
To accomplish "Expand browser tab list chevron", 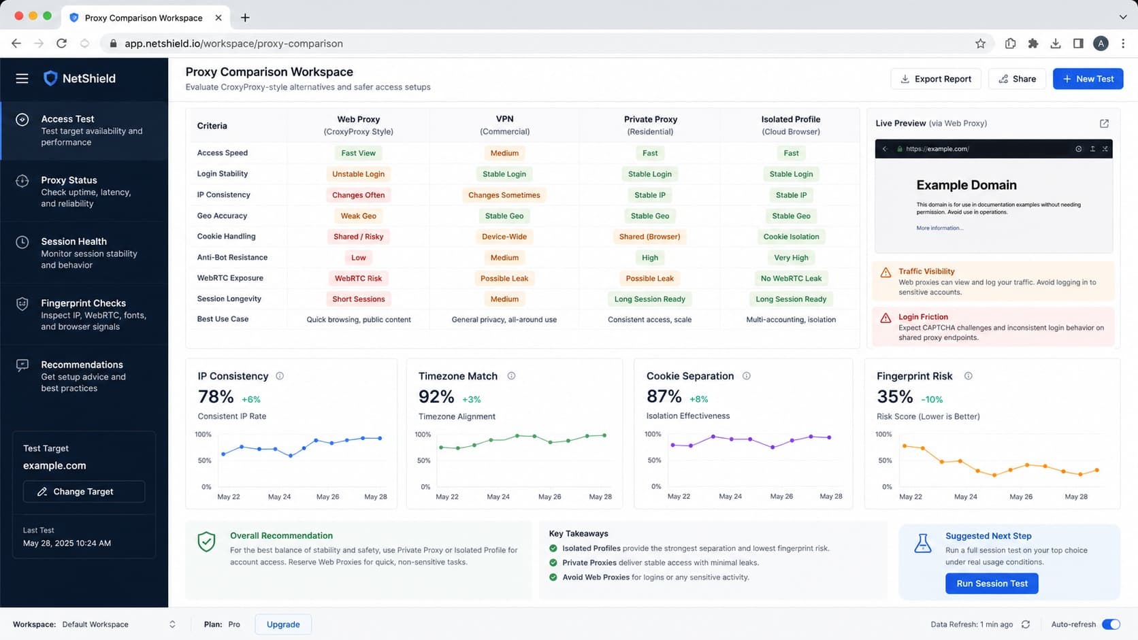I will click(1123, 17).
